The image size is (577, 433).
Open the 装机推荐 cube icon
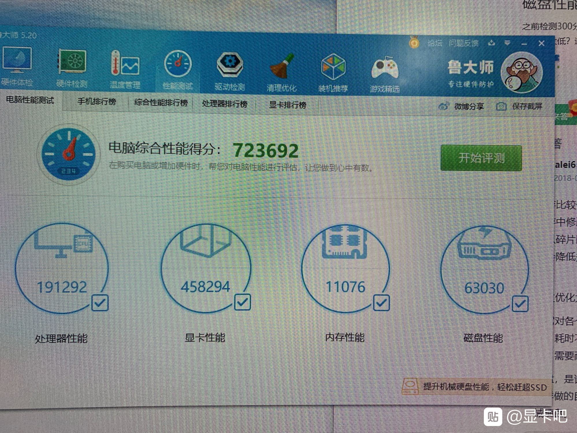[x=333, y=67]
